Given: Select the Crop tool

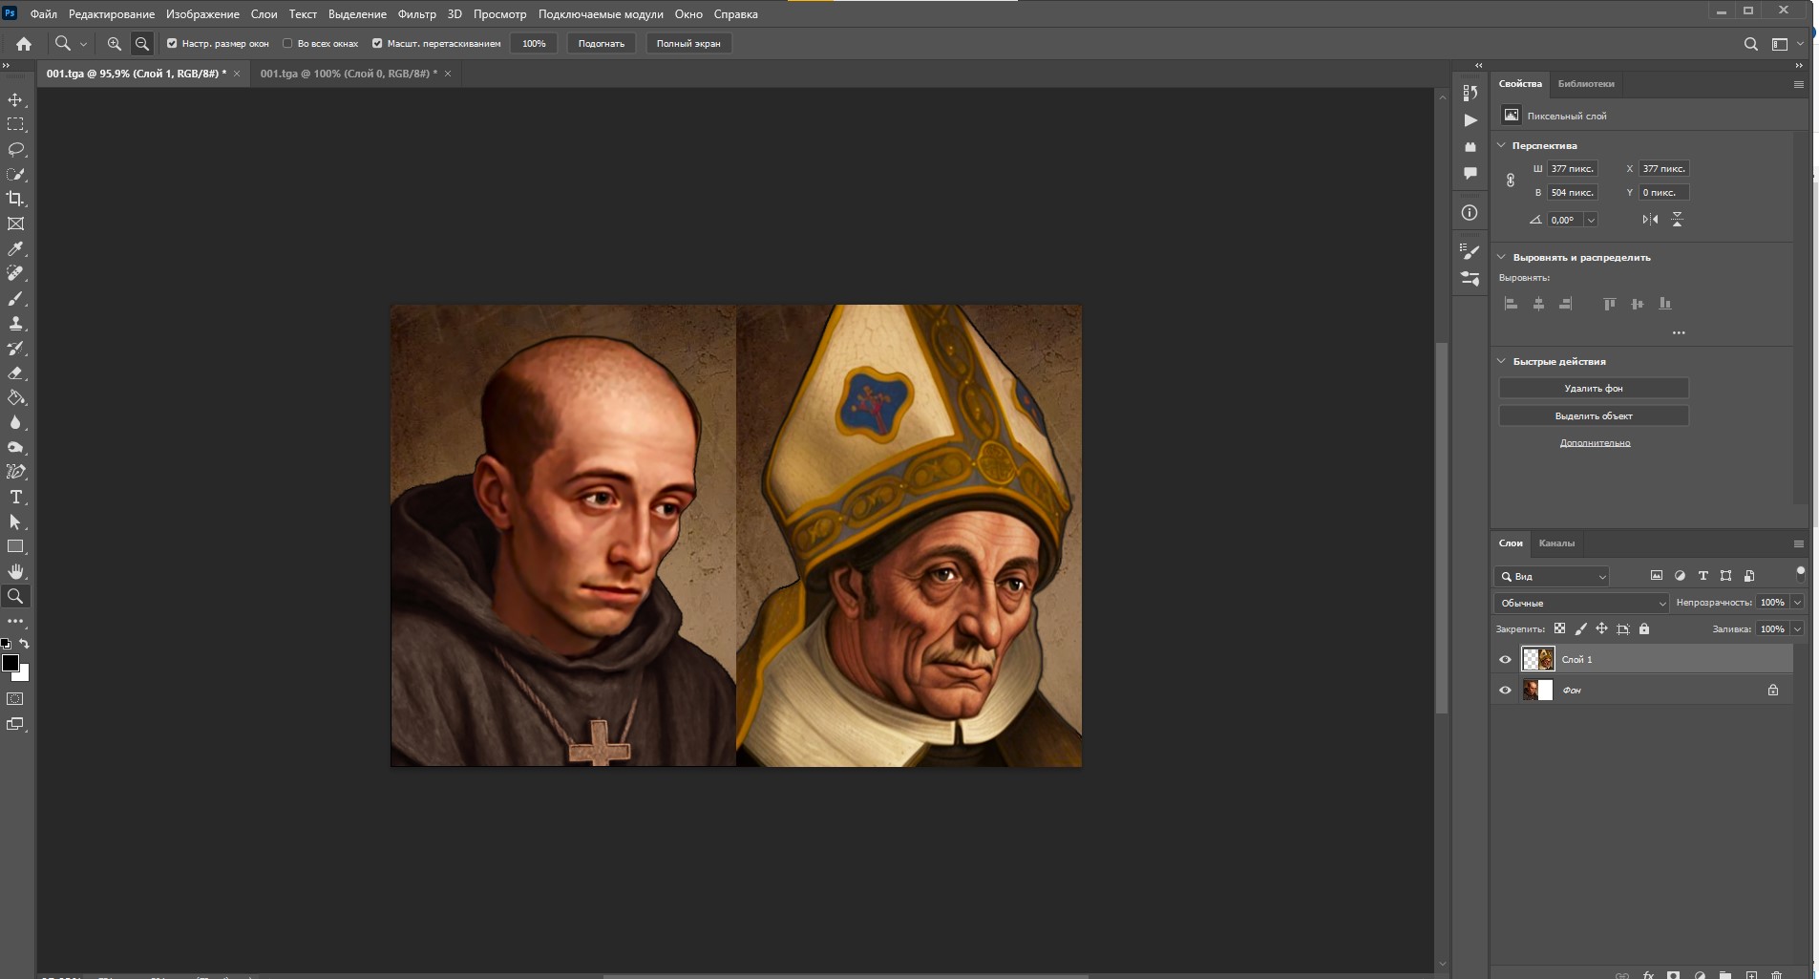Looking at the screenshot, I should (15, 200).
